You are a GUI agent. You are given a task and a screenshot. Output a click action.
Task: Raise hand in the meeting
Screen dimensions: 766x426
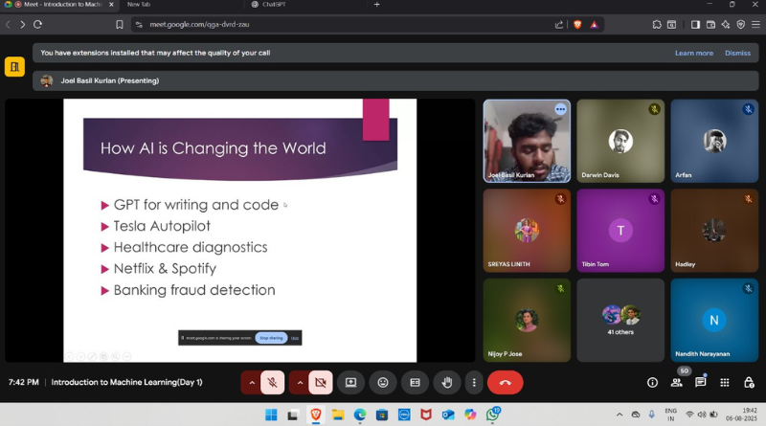point(446,383)
